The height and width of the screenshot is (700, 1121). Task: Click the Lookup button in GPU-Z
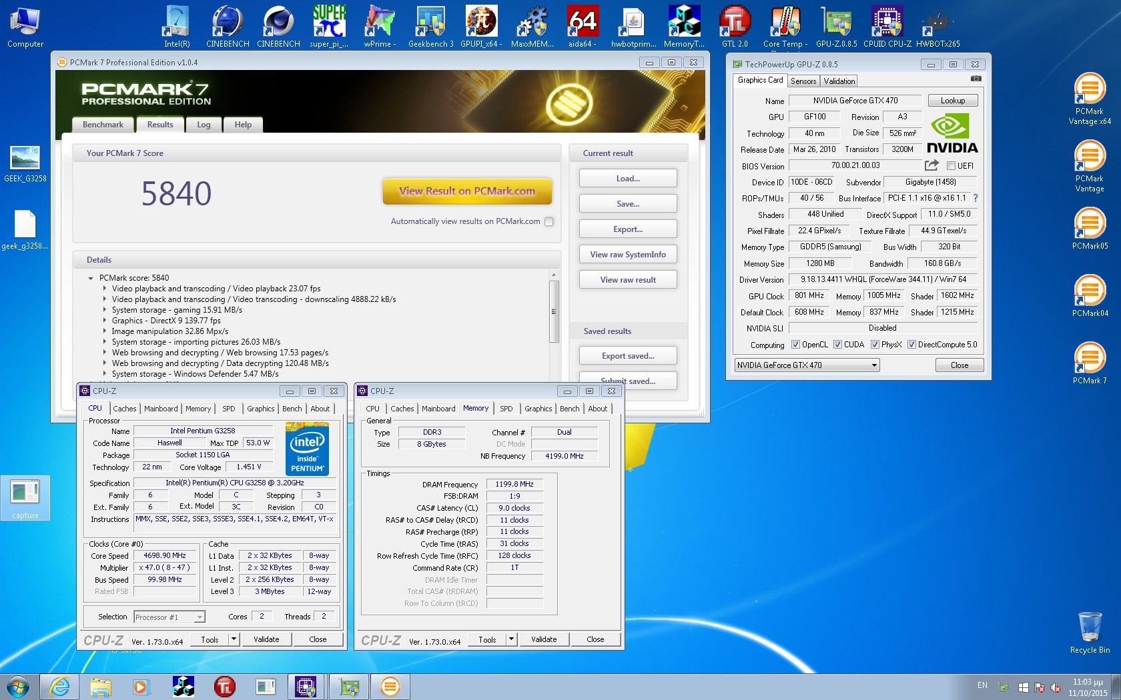(x=953, y=101)
